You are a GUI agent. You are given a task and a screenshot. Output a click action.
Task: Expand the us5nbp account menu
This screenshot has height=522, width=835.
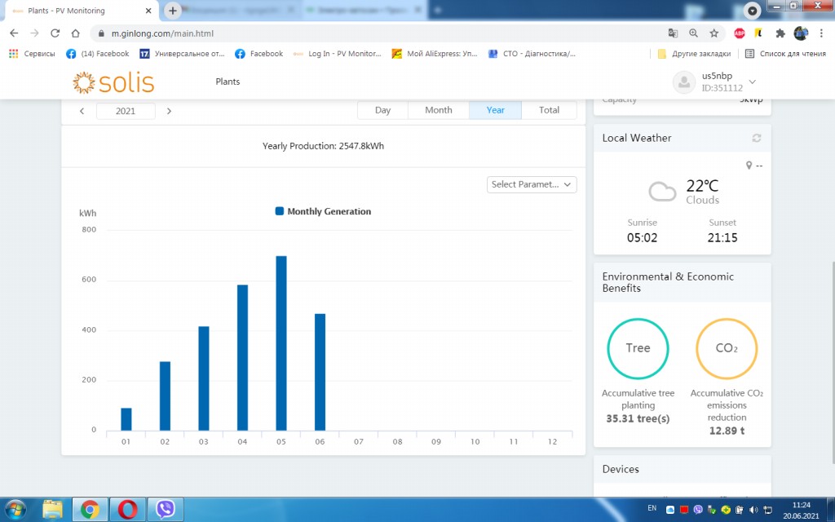752,82
